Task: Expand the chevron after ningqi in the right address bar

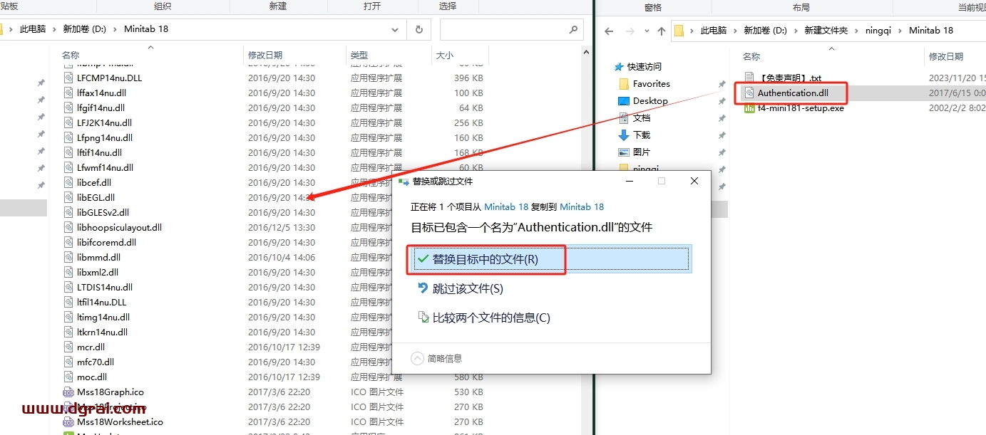Action: 900,31
